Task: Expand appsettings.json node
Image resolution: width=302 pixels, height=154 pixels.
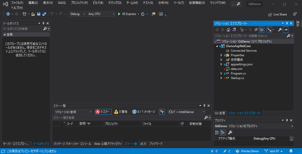Action: tap(221, 64)
